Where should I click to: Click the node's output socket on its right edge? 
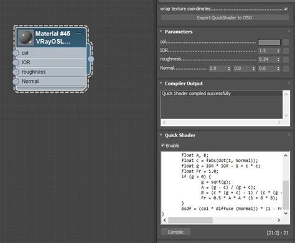91,59
